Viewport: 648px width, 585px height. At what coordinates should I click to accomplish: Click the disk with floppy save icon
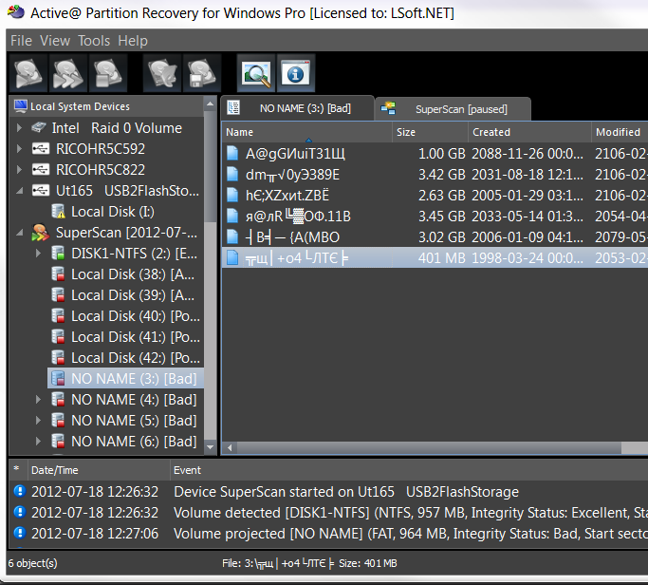click(x=202, y=74)
